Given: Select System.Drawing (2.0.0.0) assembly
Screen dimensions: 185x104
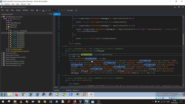Looking at the screenshot, I should [13, 65].
